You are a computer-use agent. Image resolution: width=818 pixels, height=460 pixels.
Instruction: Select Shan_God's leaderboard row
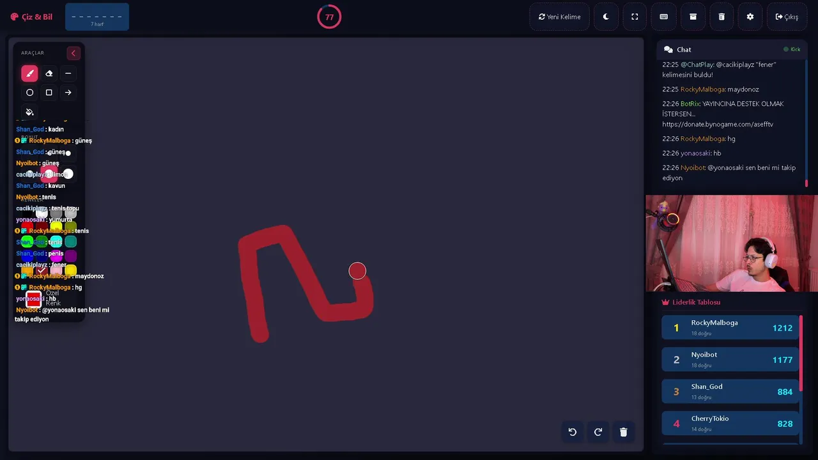click(730, 392)
